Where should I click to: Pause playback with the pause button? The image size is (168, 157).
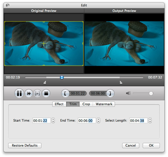(x=19, y=93)
